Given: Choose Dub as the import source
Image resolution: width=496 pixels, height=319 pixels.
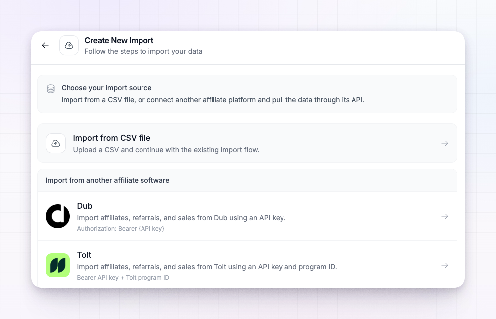Looking at the screenshot, I should [247, 216].
